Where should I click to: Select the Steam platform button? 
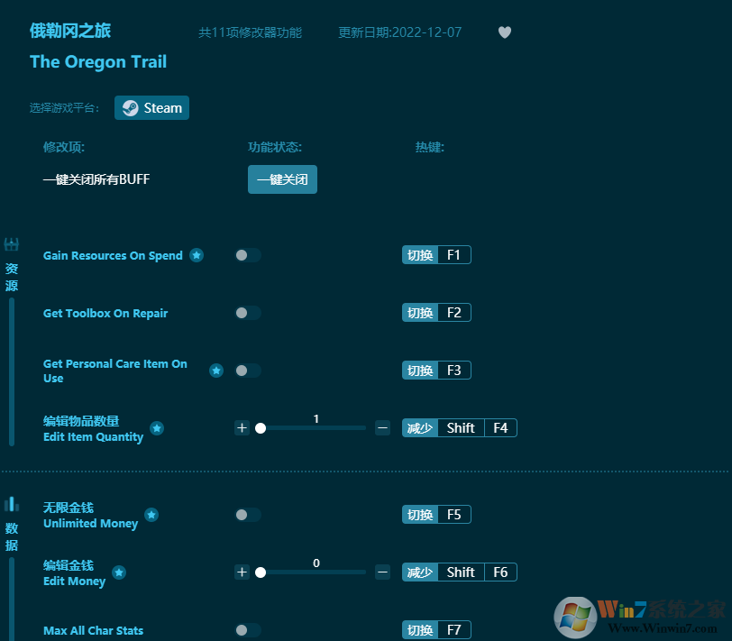pos(151,108)
